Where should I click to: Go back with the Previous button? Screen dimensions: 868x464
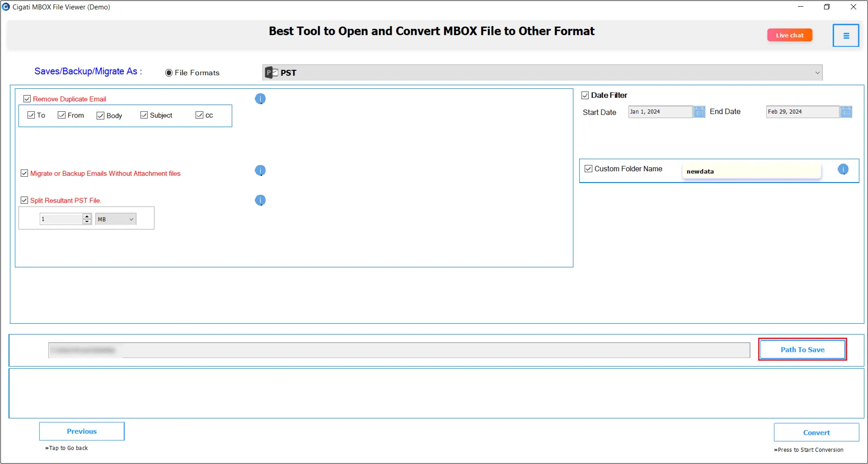[x=82, y=431]
